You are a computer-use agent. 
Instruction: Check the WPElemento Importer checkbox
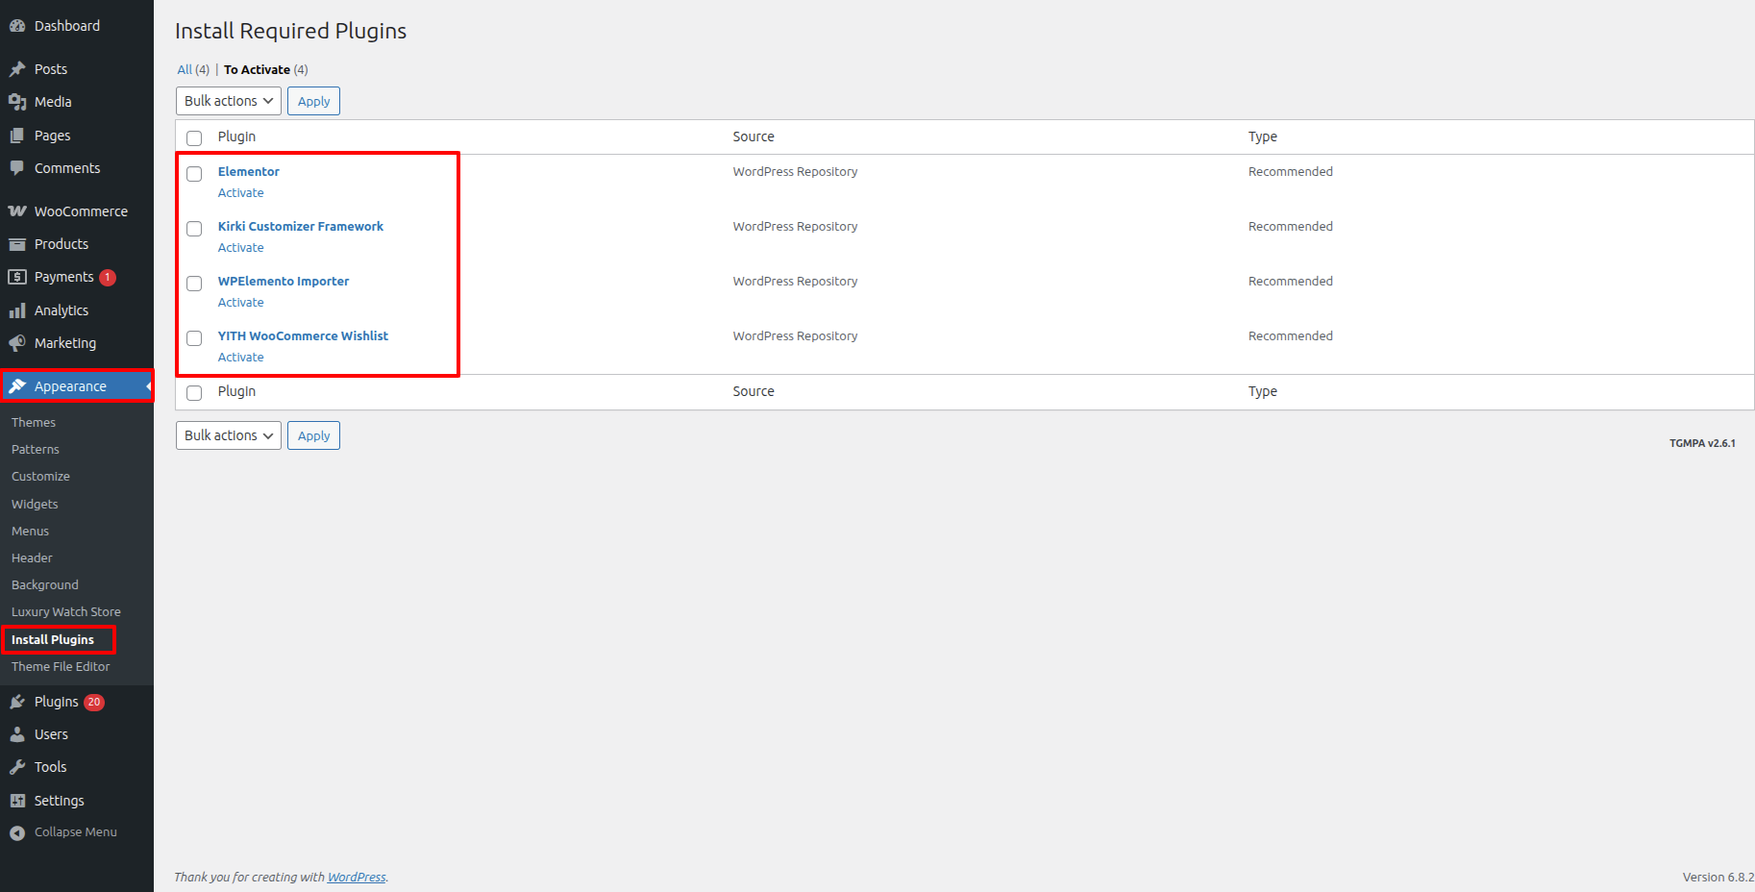coord(194,283)
